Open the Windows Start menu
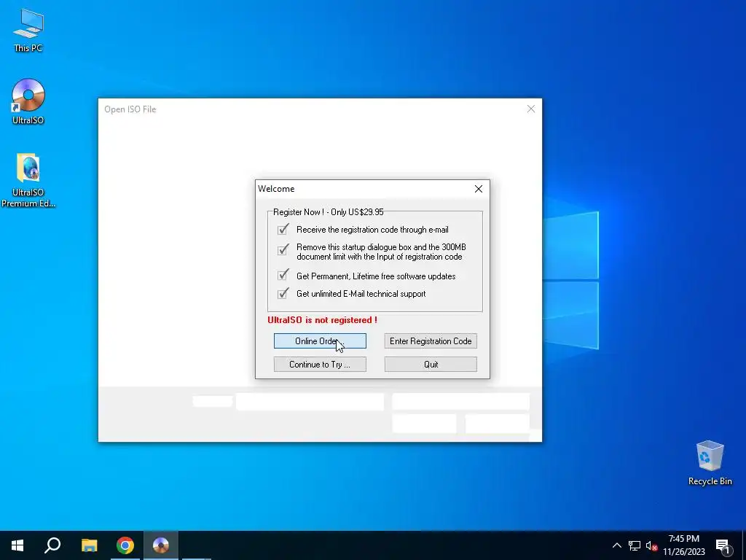 tap(17, 545)
